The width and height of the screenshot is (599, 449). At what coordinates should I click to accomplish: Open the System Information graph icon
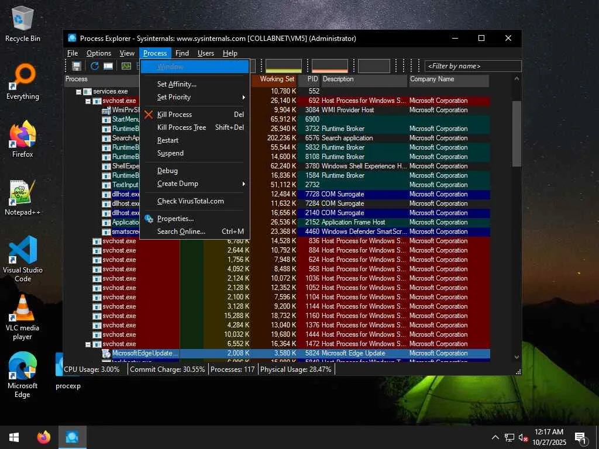click(x=126, y=66)
